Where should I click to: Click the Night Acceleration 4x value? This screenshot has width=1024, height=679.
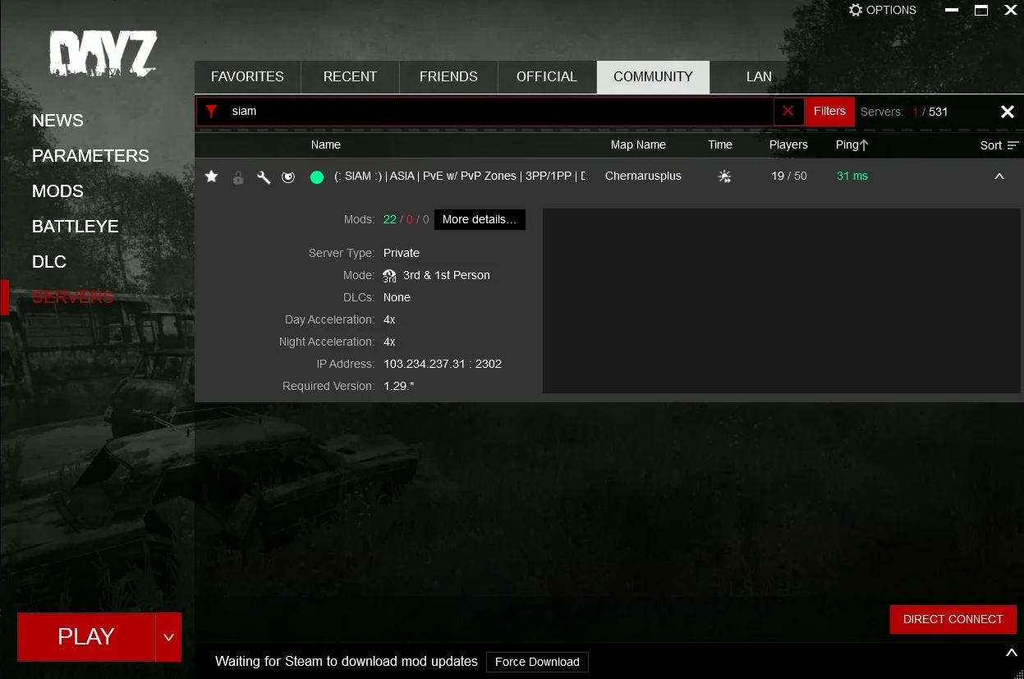point(389,342)
